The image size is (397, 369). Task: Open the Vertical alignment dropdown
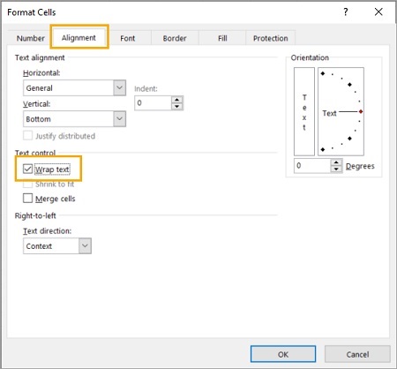74,119
